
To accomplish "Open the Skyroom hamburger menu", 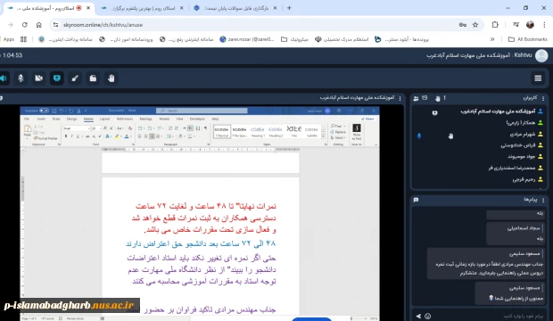I will (538, 78).
